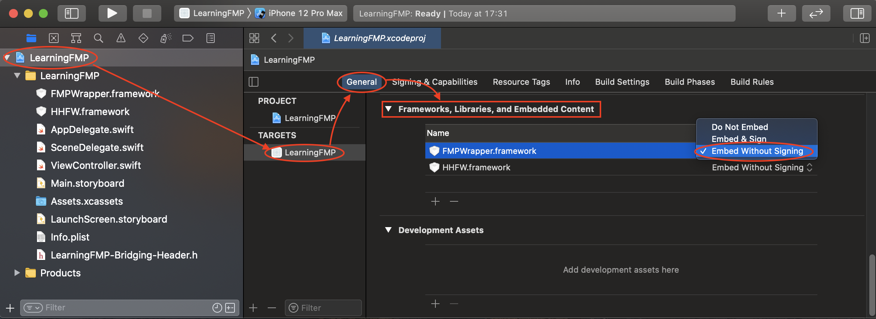Remove the selected target
Image resolution: width=876 pixels, height=319 pixels.
(272, 308)
